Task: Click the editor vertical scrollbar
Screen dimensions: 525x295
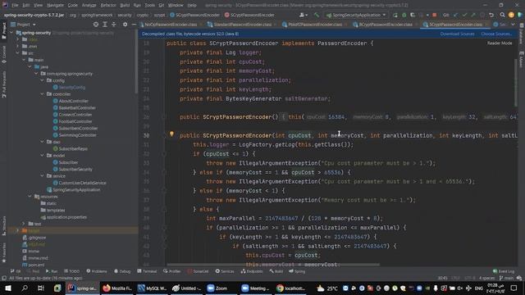Action: pyautogui.click(x=516, y=82)
